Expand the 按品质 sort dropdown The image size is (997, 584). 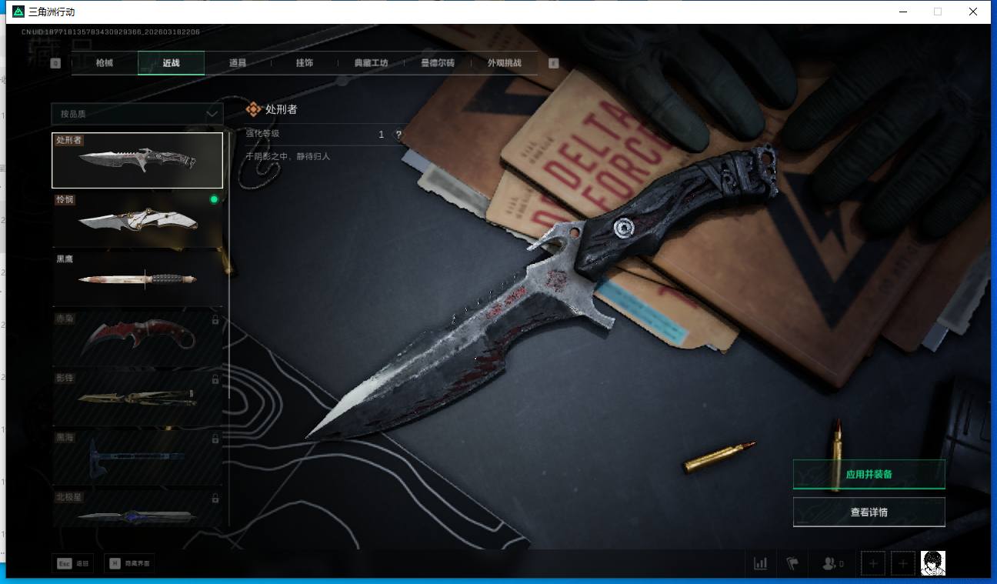pyautogui.click(x=137, y=114)
